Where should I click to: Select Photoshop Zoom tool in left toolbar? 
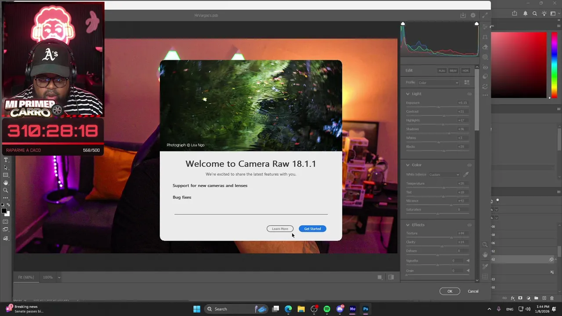tap(6, 190)
